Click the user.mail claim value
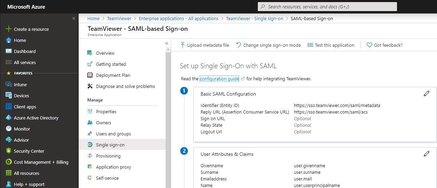 pos(302,179)
